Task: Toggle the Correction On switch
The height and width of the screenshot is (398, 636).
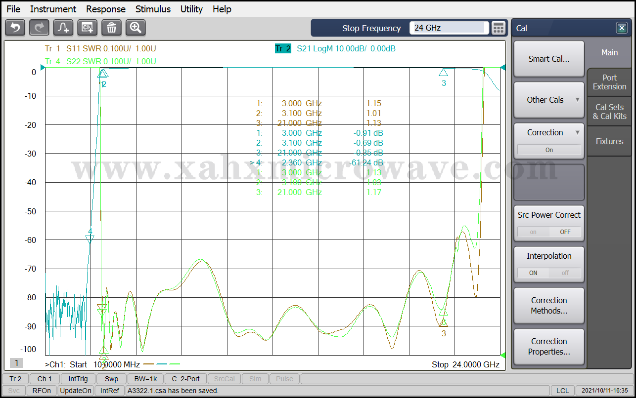Action: (x=549, y=150)
